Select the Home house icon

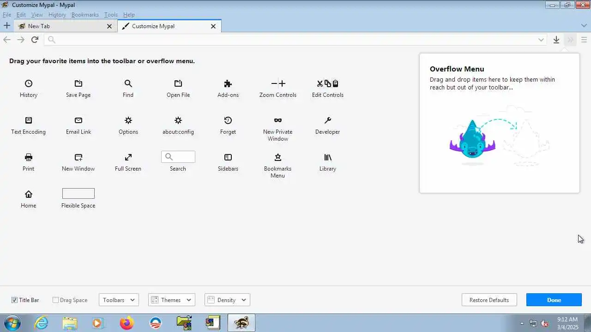(x=29, y=194)
